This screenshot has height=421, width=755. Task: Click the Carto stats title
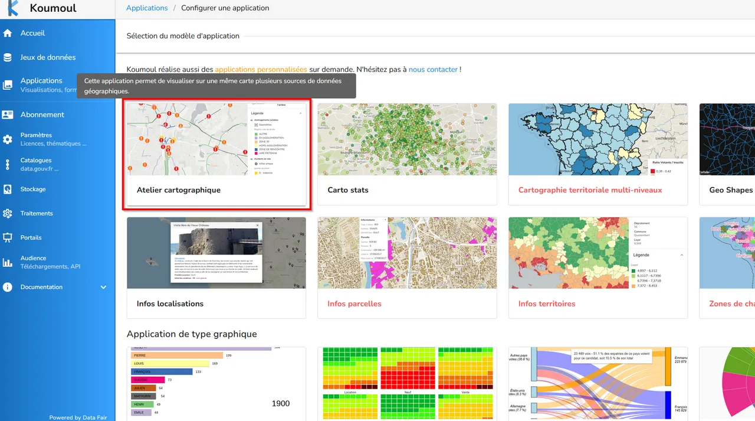(x=348, y=190)
